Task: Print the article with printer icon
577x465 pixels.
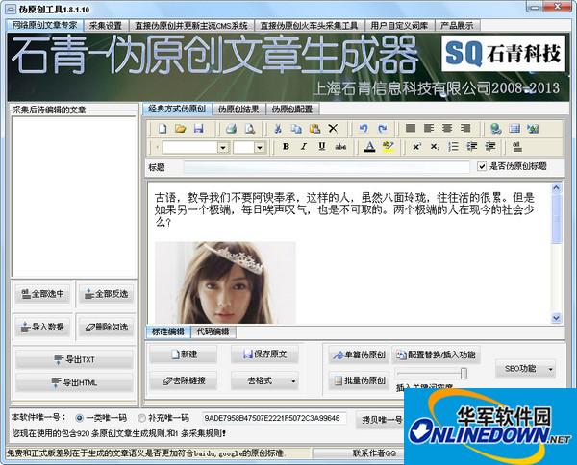Action: coord(231,129)
